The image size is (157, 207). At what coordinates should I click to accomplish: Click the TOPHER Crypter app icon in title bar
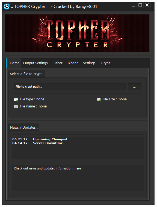pyautogui.click(x=7, y=7)
